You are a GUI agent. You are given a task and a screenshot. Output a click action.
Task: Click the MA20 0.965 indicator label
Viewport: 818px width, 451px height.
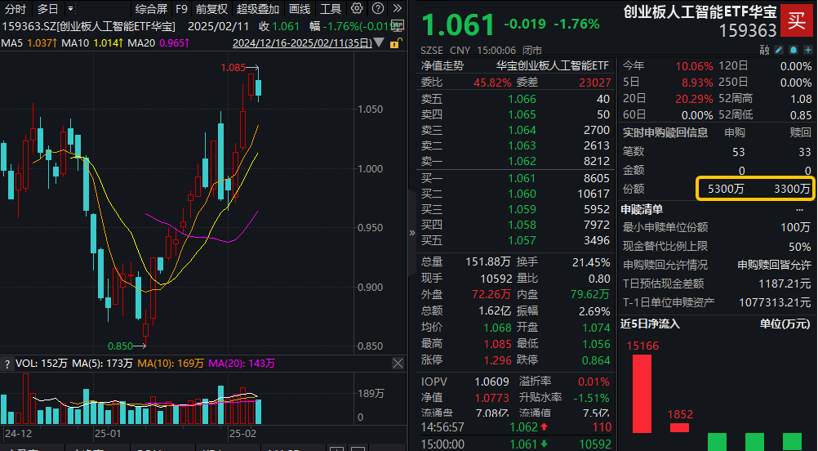tap(158, 42)
